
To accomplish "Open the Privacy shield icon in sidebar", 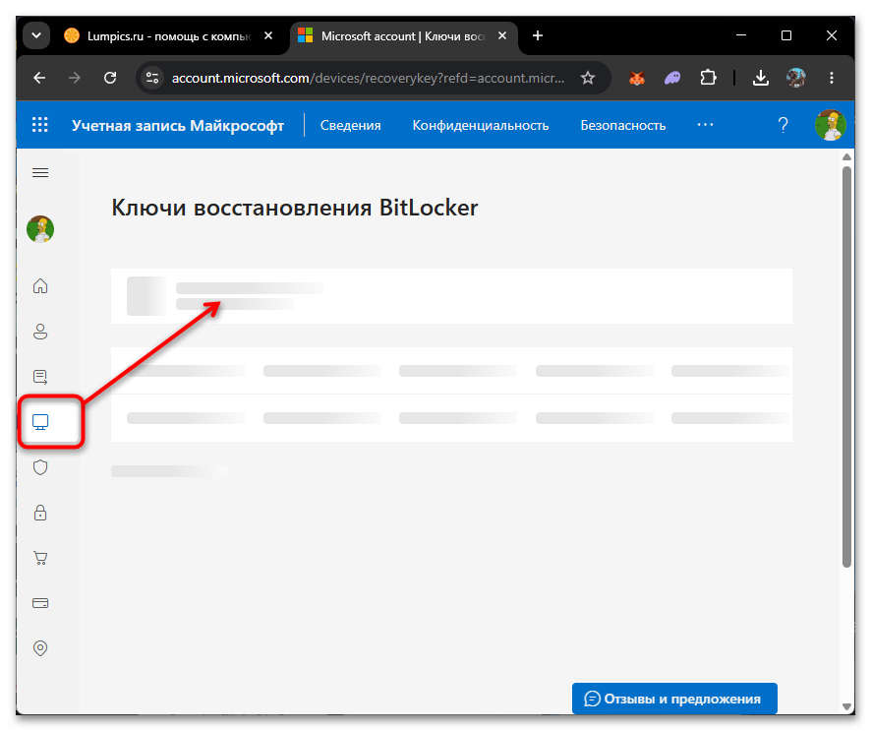I will tap(40, 467).
